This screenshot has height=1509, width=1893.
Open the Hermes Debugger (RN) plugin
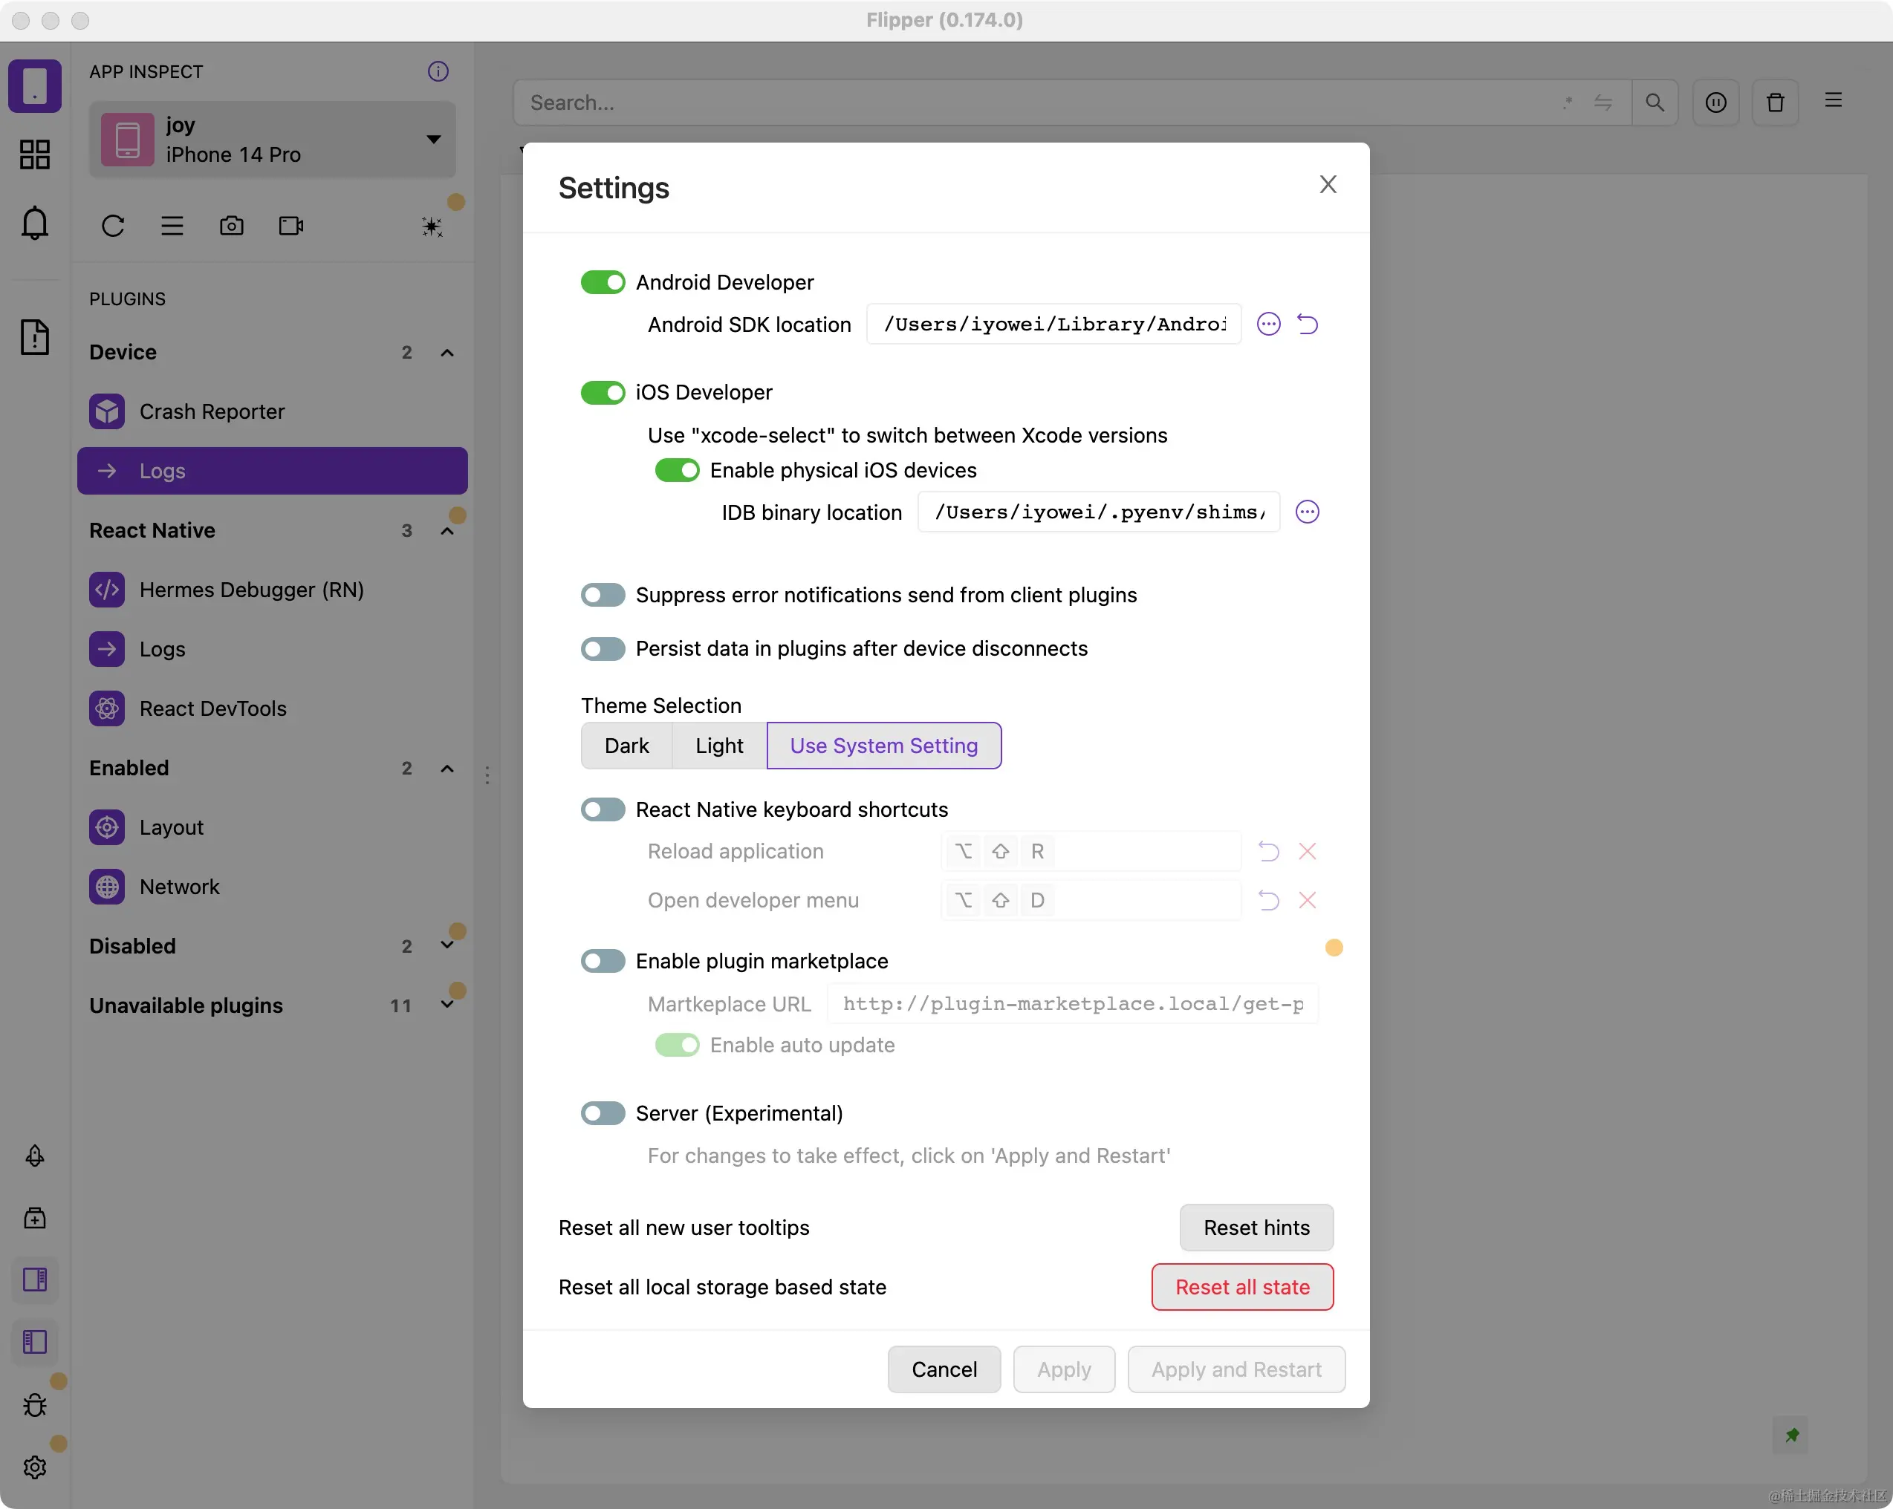pos(272,590)
